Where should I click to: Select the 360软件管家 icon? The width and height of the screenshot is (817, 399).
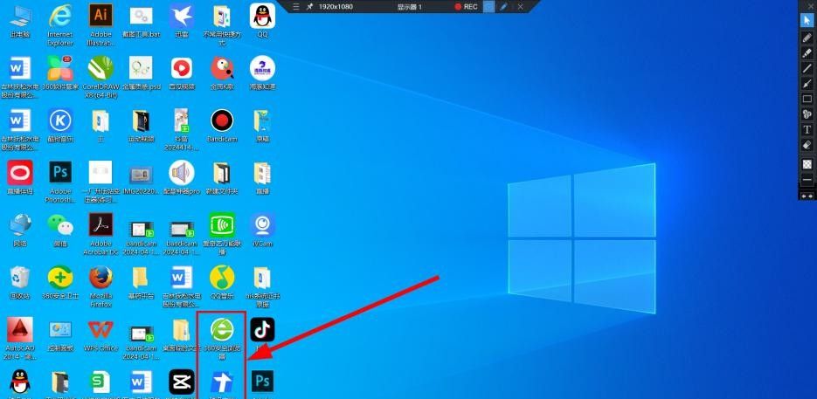point(60,73)
